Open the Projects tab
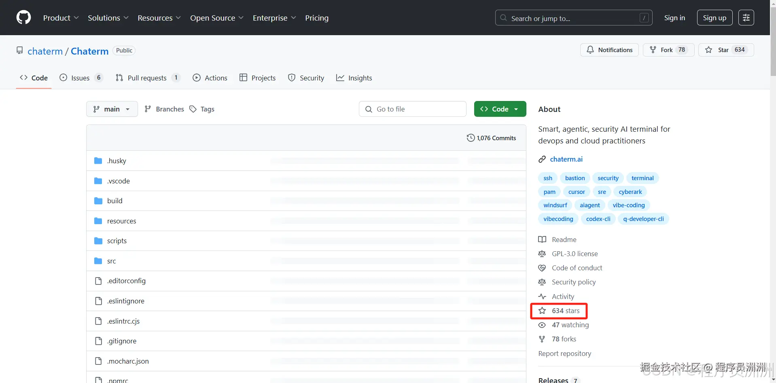Image resolution: width=776 pixels, height=383 pixels. [257, 78]
